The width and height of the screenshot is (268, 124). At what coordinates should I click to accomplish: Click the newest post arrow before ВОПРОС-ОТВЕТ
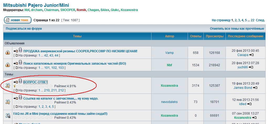[16, 82]
